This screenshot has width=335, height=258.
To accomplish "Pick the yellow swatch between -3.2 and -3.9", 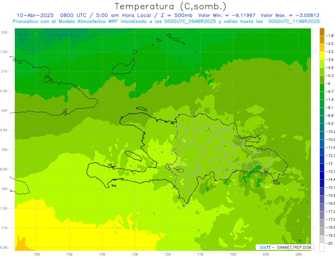I will tap(322, 56).
